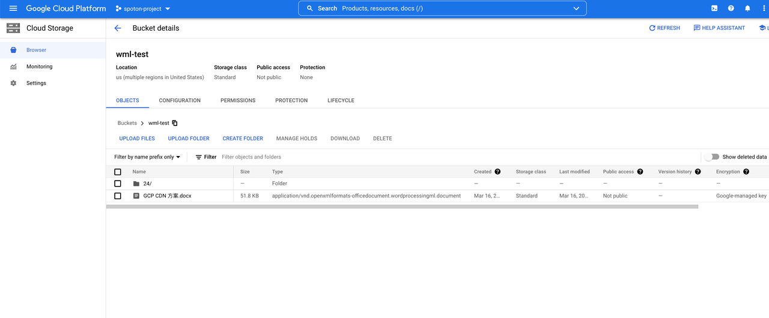Image resolution: width=769 pixels, height=318 pixels.
Task: Click the docx file document icon
Action: (x=136, y=196)
